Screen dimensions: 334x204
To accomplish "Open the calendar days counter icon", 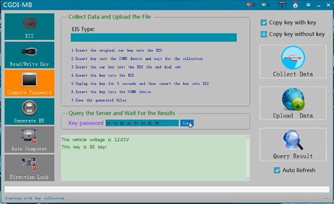I will [x=282, y=5].
